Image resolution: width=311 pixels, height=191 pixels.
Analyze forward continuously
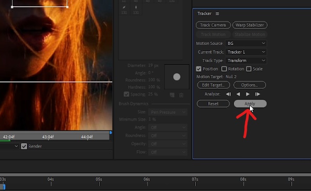[248, 94]
